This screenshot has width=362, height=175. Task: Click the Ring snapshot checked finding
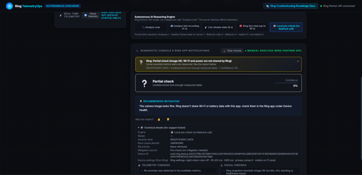(x=260, y=172)
